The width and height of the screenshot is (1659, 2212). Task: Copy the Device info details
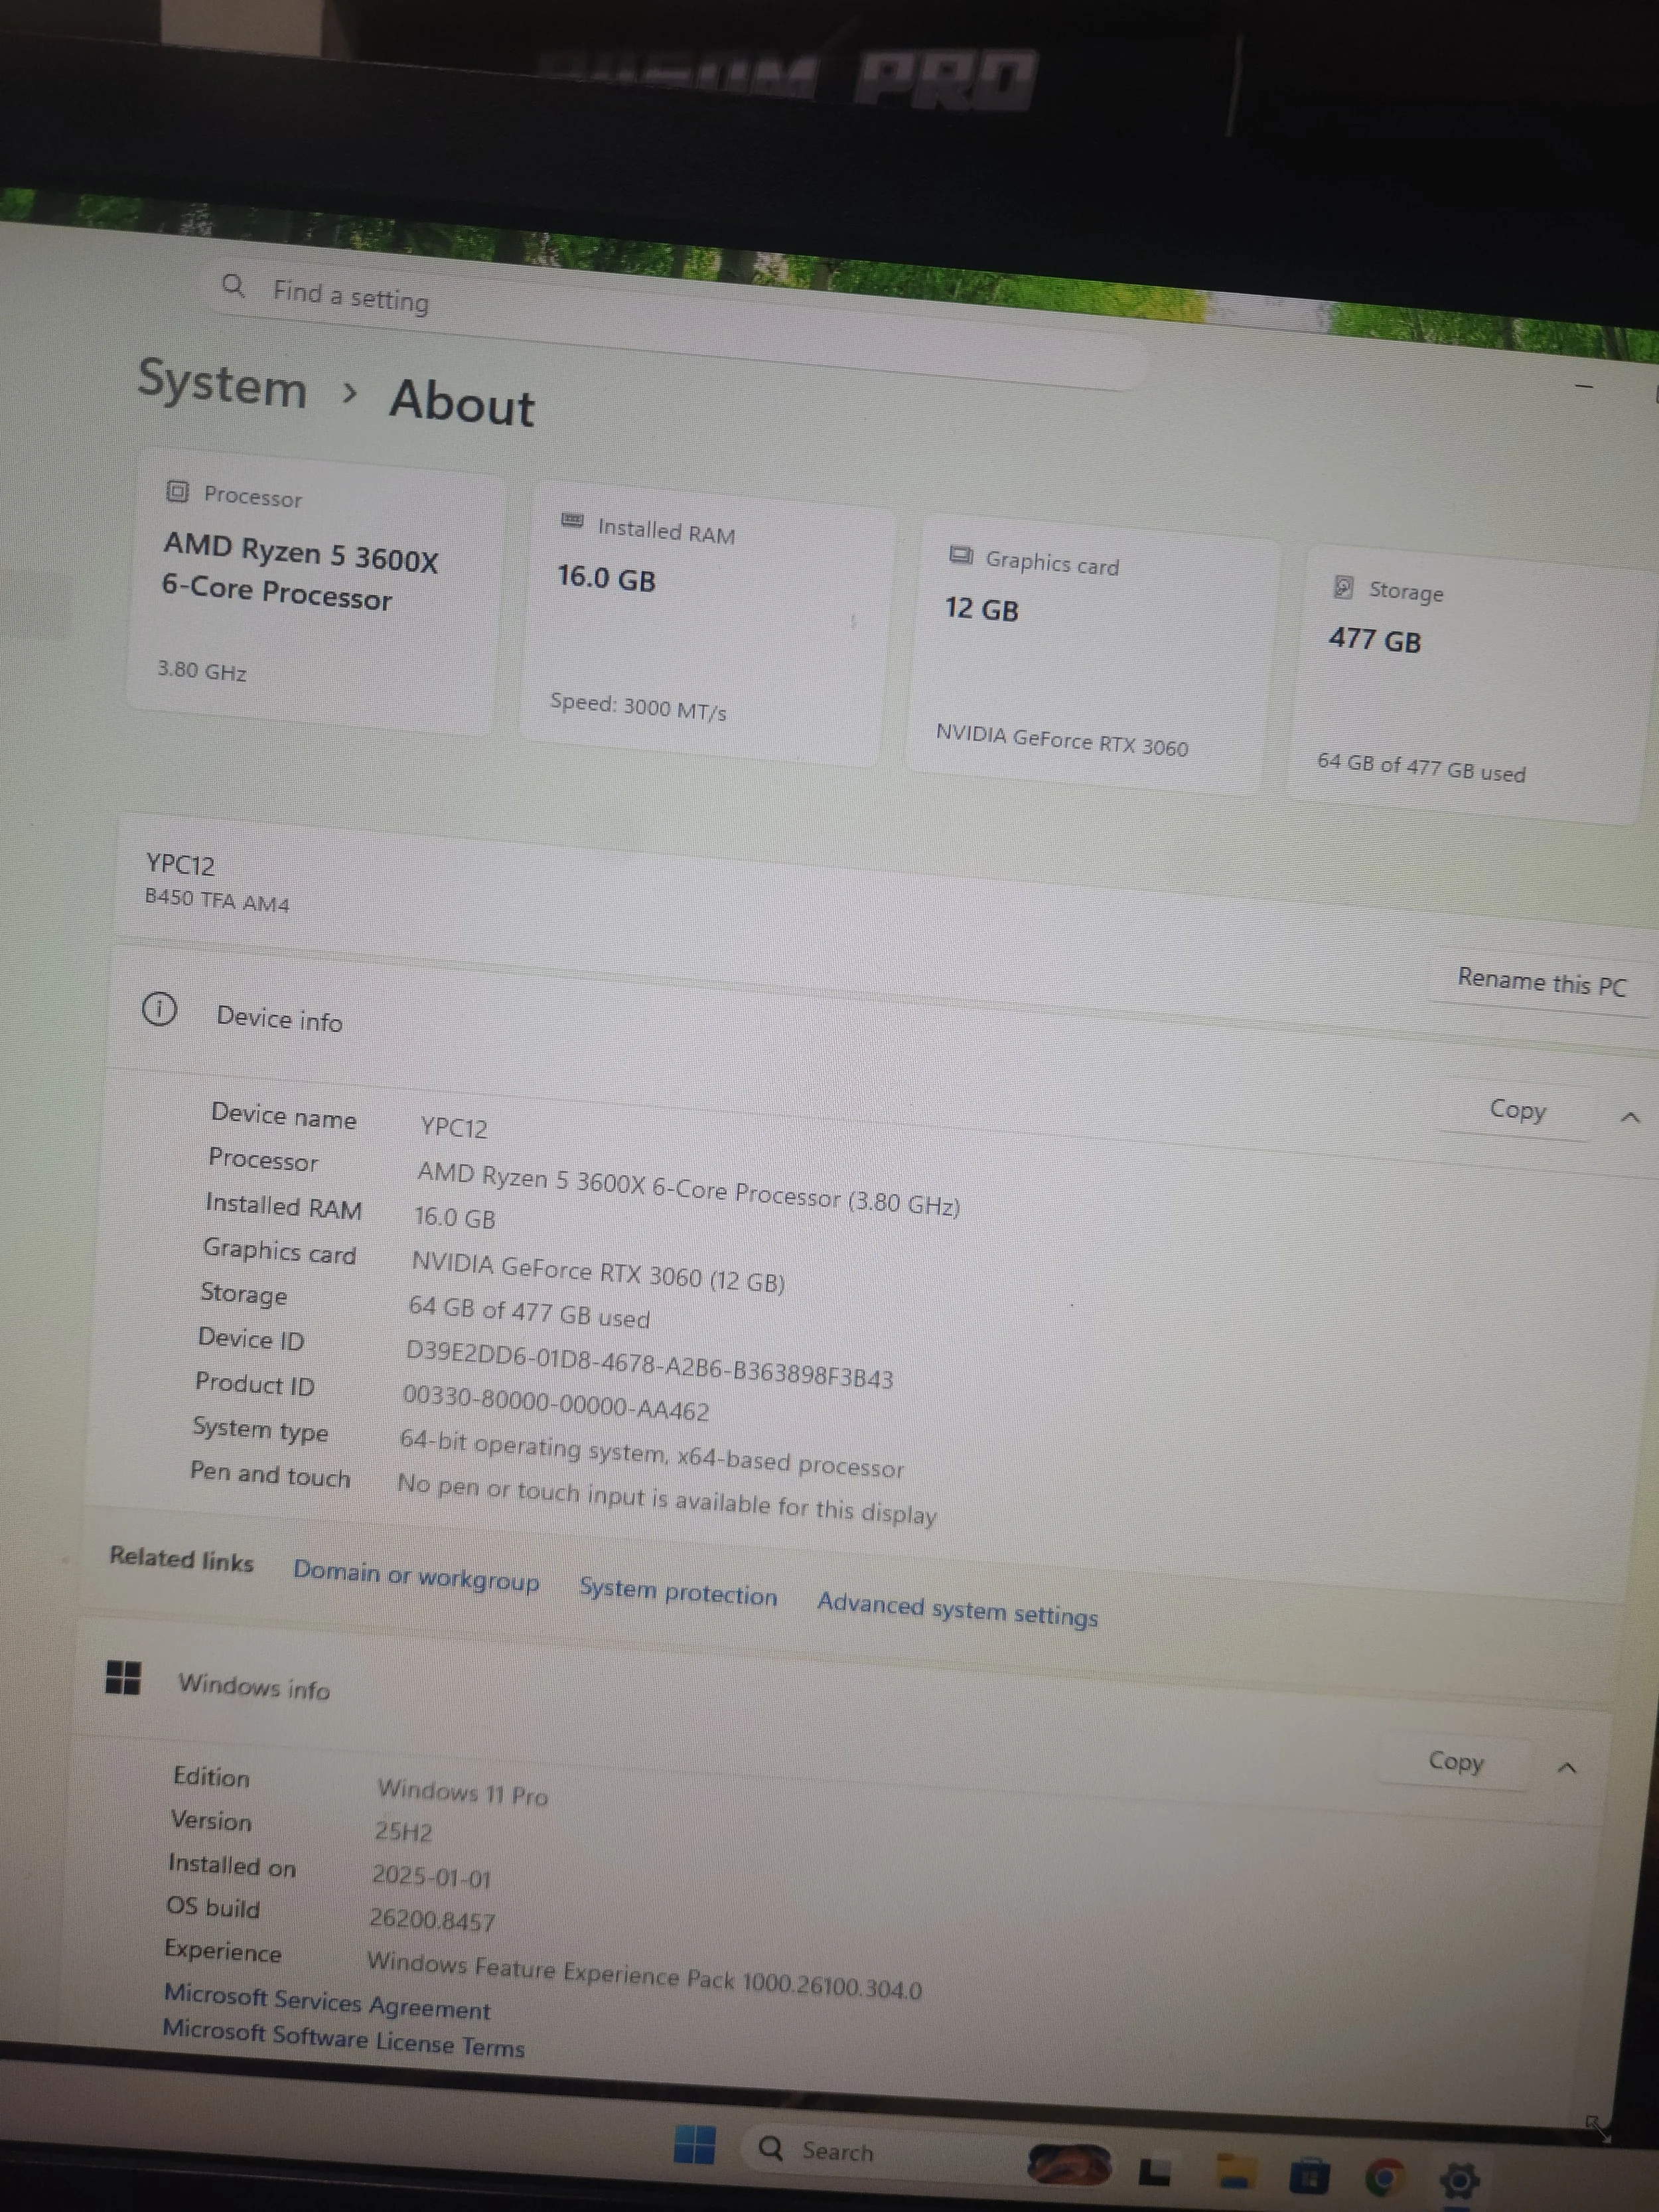(x=1517, y=1110)
